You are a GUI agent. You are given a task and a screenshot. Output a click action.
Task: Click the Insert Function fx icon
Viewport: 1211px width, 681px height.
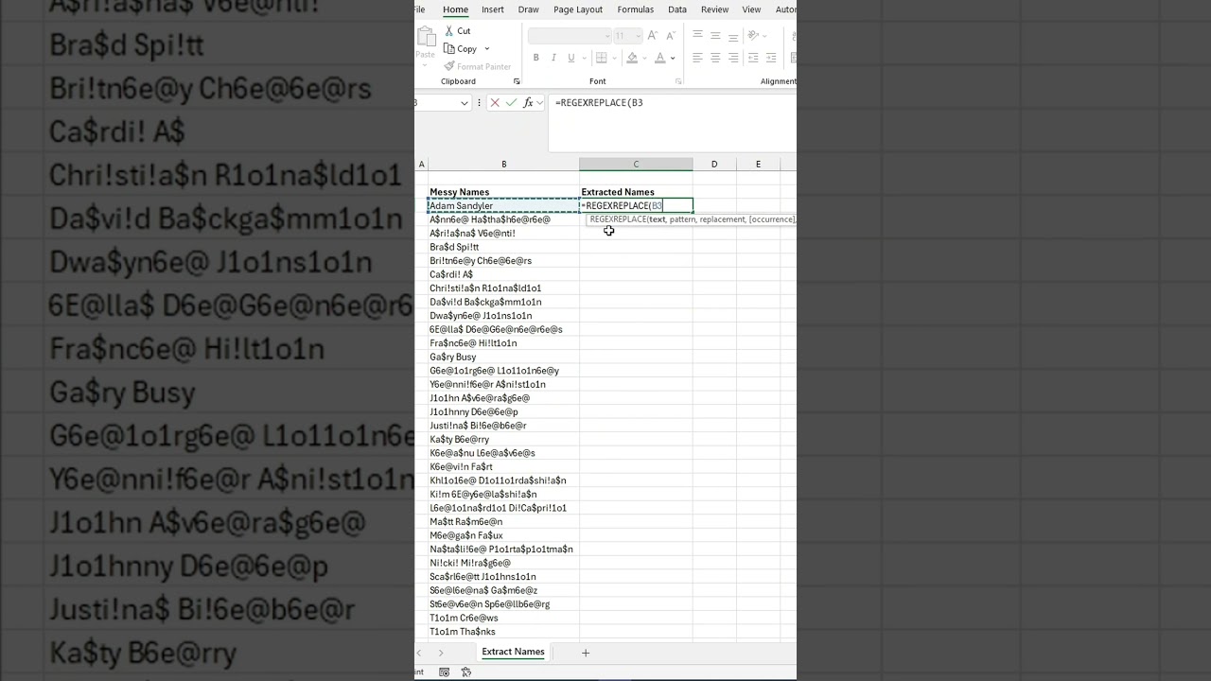click(529, 102)
